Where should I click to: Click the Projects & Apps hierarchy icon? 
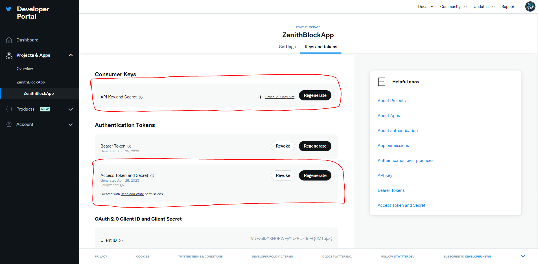pyautogui.click(x=9, y=55)
